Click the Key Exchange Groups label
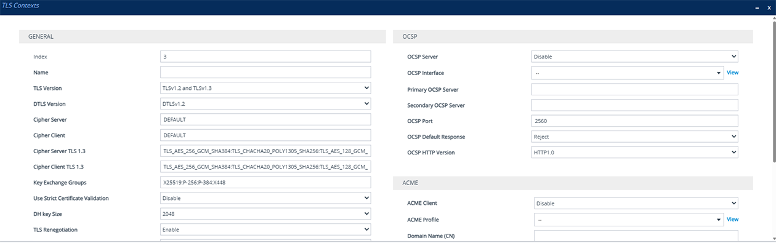776x243 pixels. pyautogui.click(x=60, y=183)
